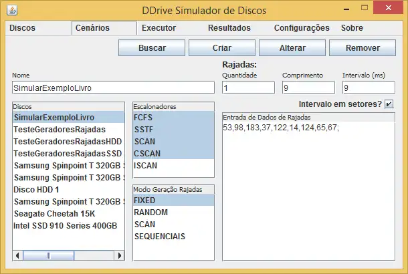Switch to the Discos tab
Viewport: 408px width, 274px height.
coord(38,28)
